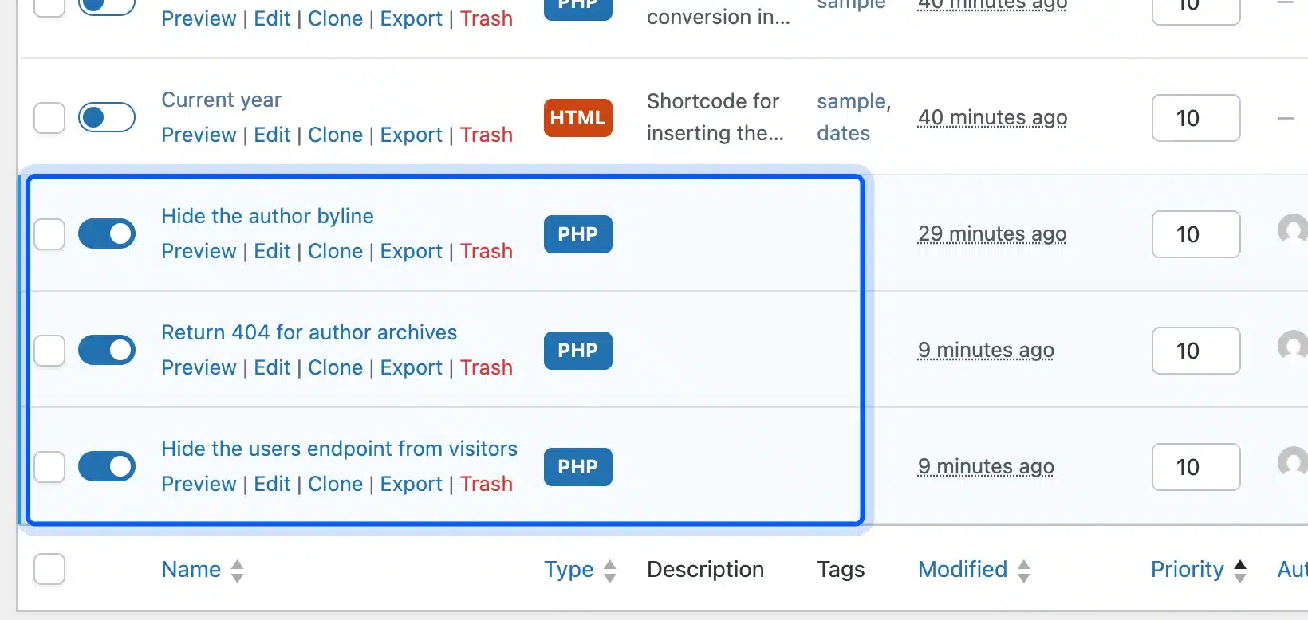Clone Return 404 for author archives snippet

point(335,367)
